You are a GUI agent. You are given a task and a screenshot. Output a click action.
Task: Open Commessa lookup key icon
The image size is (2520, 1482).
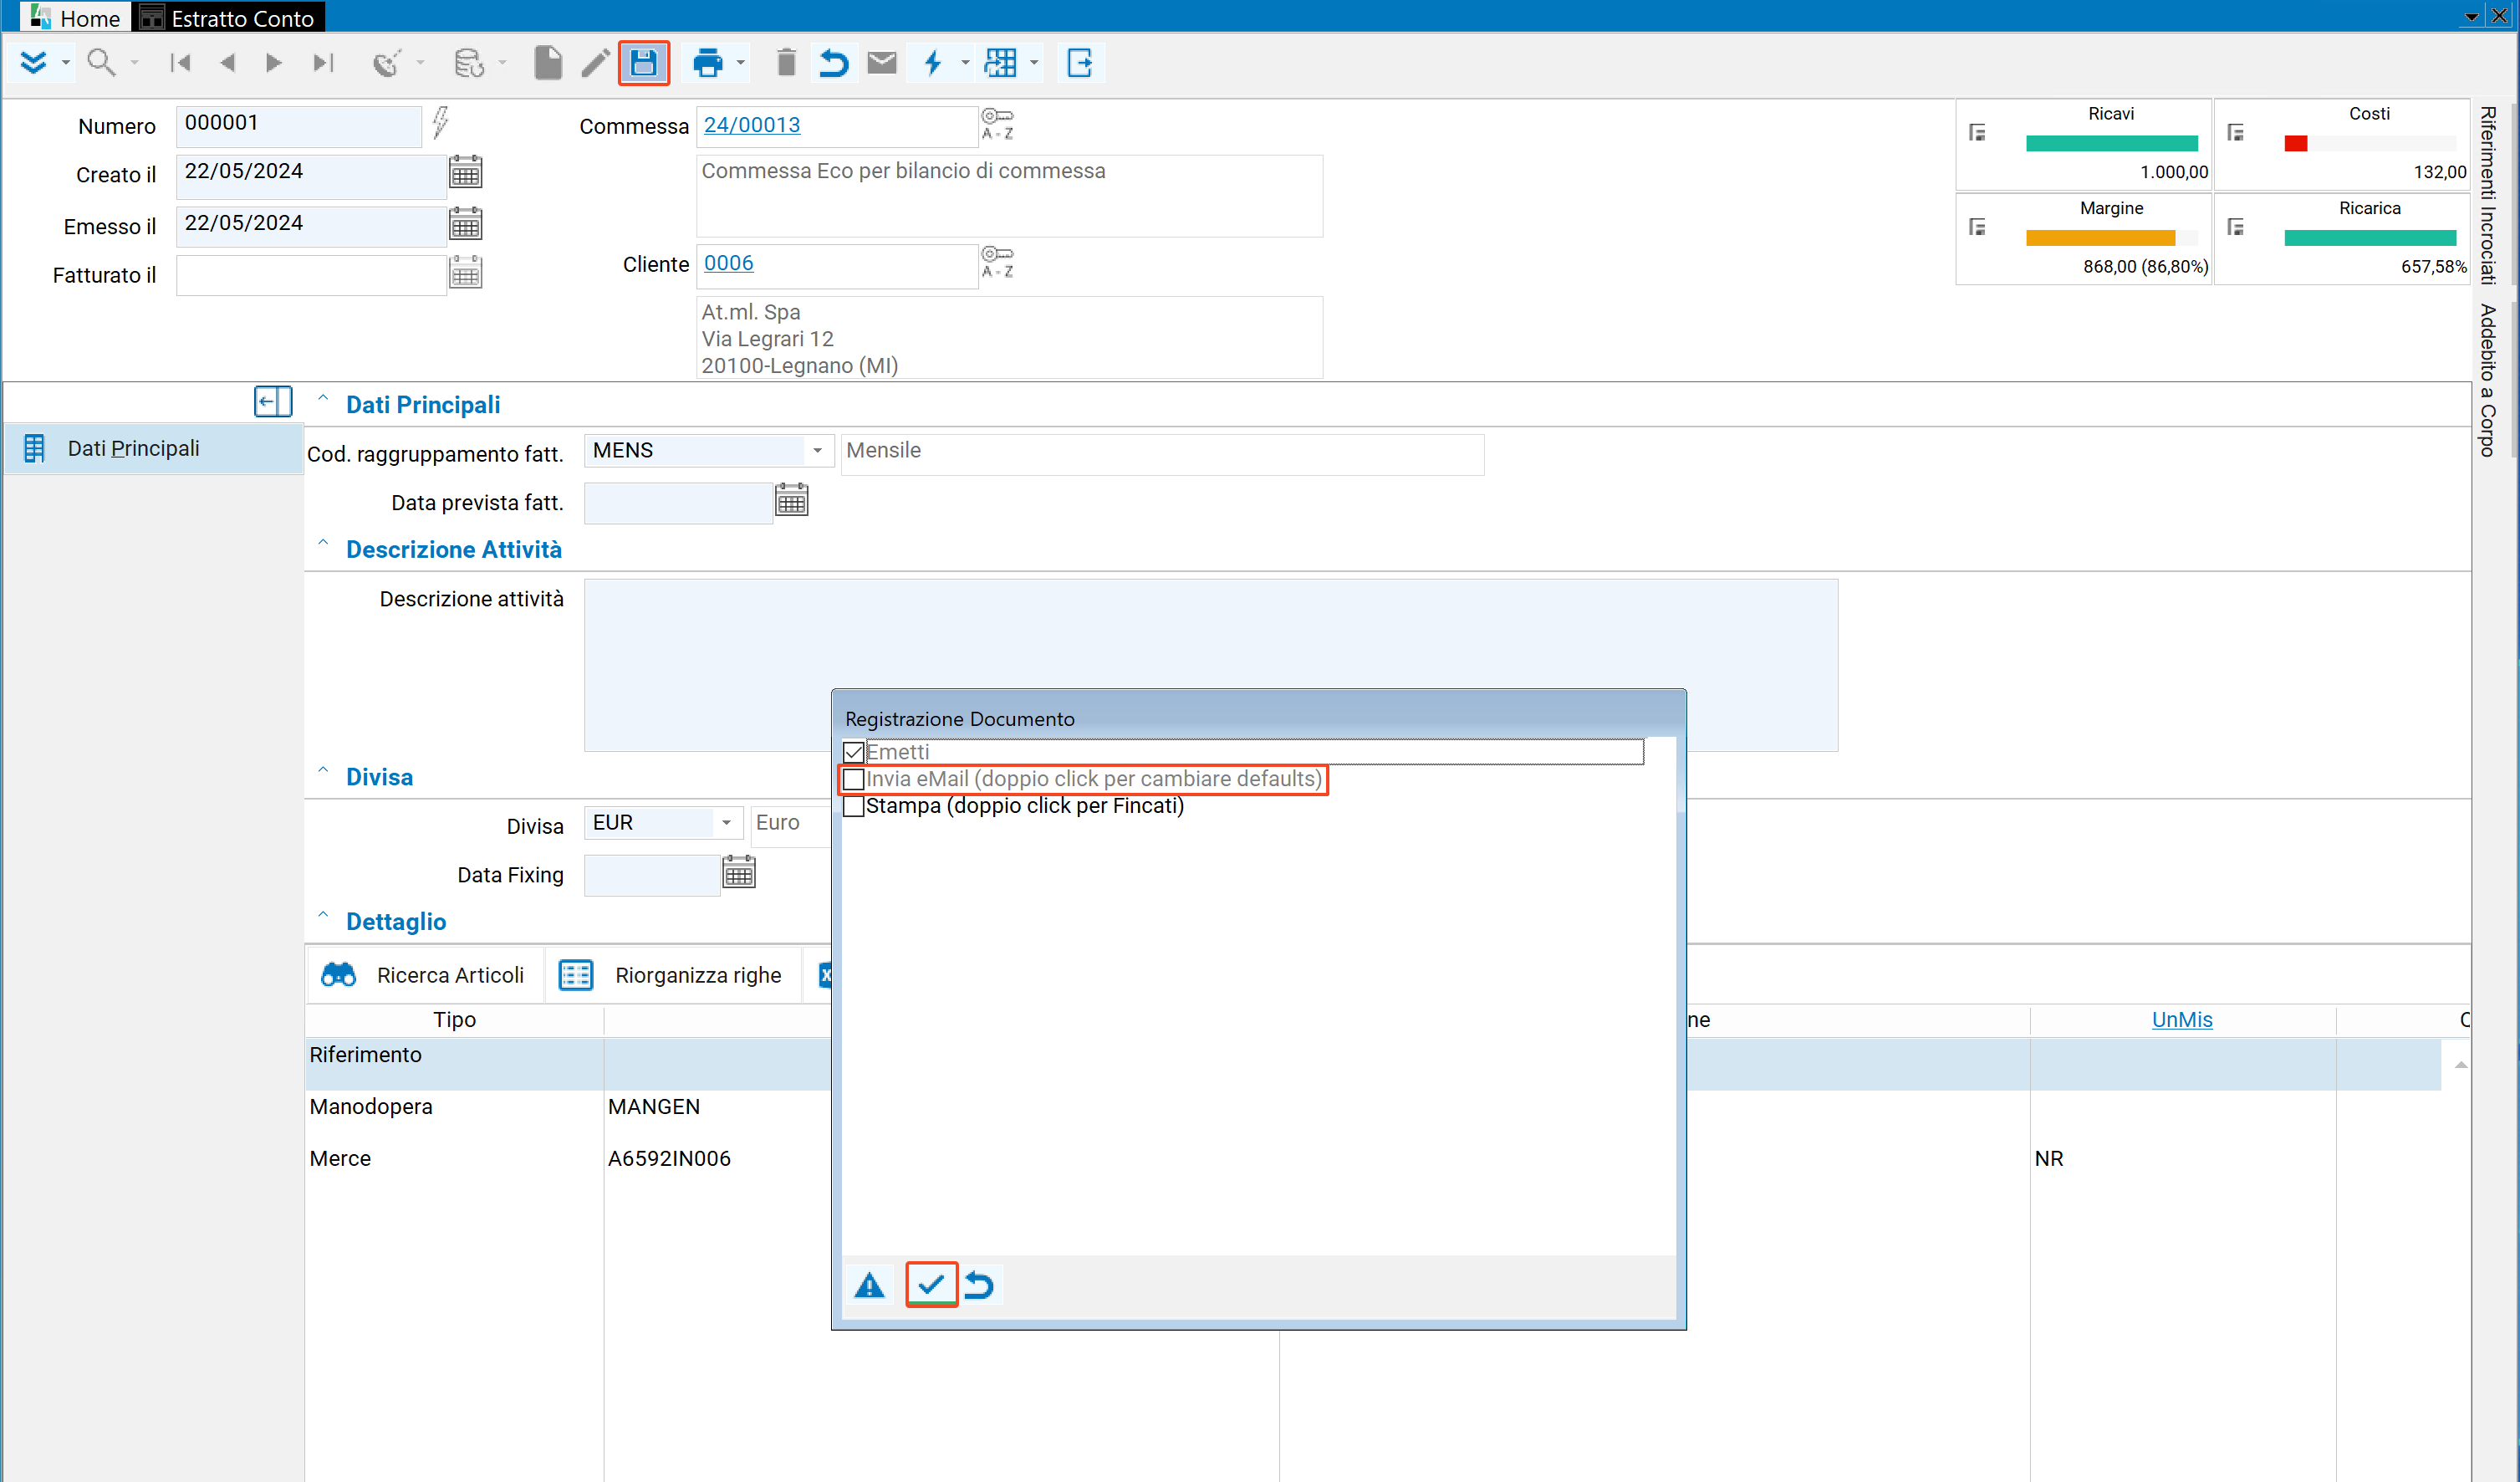tap(997, 124)
